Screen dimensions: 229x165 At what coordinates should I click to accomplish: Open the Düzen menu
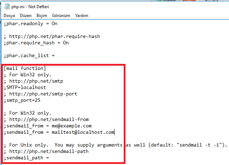(x=26, y=16)
